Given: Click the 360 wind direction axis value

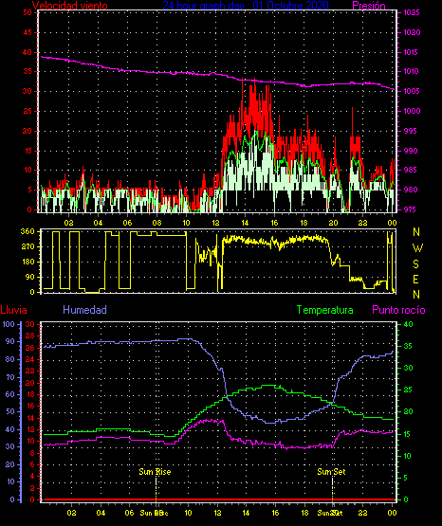Looking at the screenshot, I should 28,231.
